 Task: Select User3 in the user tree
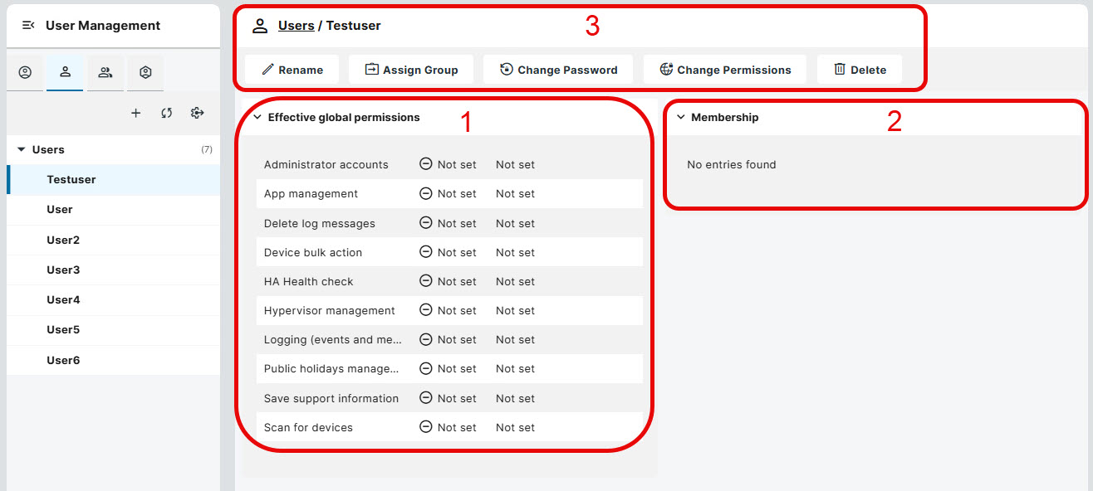[x=63, y=270]
